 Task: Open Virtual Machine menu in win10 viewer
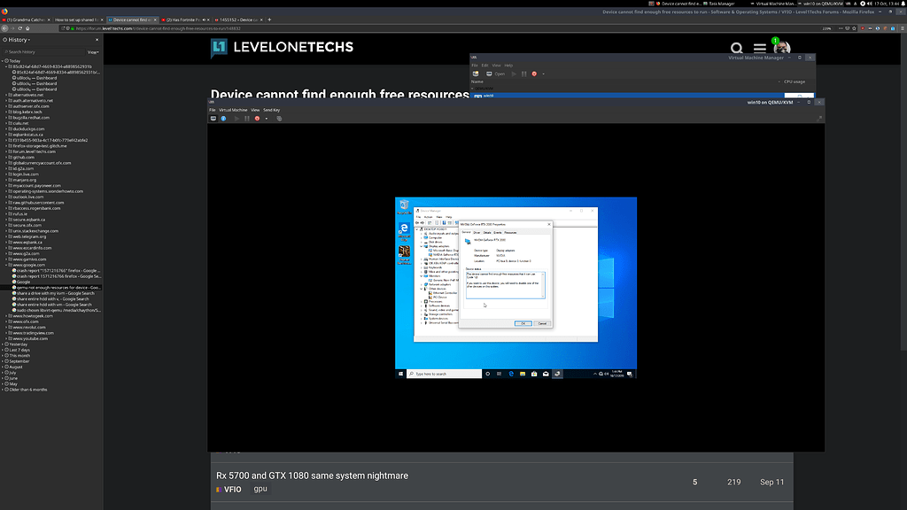tap(233, 110)
